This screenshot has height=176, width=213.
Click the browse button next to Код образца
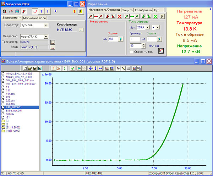coord(81,30)
